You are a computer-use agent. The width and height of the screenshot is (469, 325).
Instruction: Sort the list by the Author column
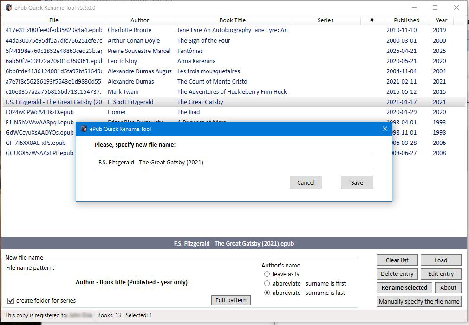point(139,20)
